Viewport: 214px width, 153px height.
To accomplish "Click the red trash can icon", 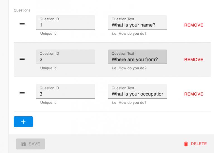I will pos(186,144).
